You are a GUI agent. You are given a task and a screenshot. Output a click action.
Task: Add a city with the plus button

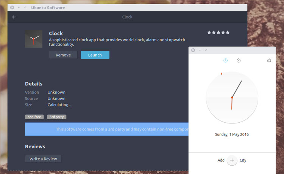tap(232, 160)
